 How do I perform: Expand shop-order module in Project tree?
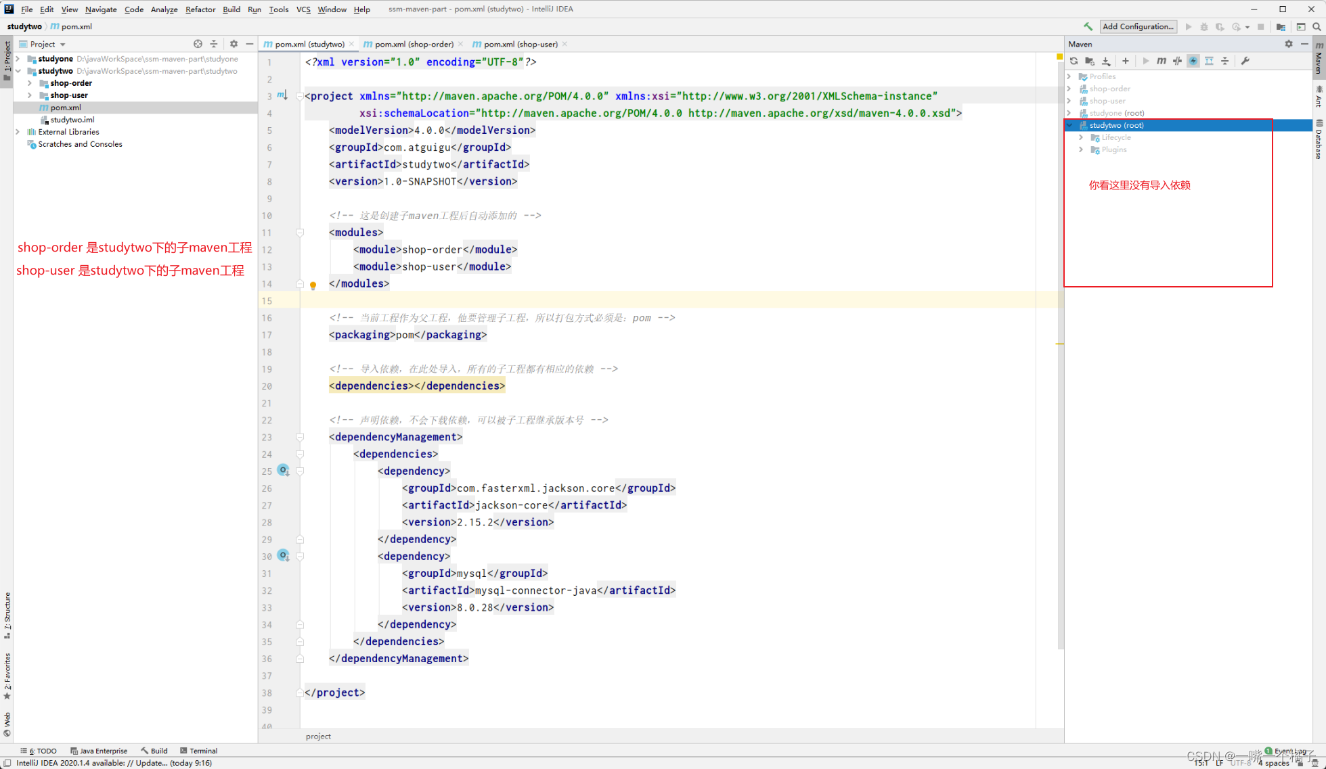coord(30,83)
